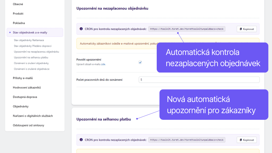Click the clipboard icon on the top Kopírovat button
This screenshot has height=153, width=272.
(x=241, y=29)
